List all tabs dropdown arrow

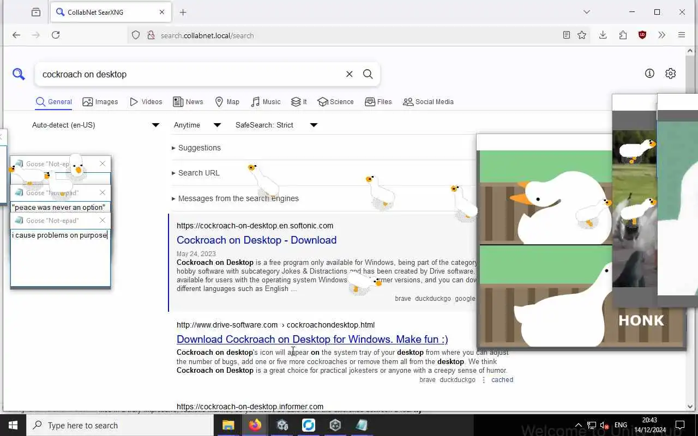tap(587, 12)
